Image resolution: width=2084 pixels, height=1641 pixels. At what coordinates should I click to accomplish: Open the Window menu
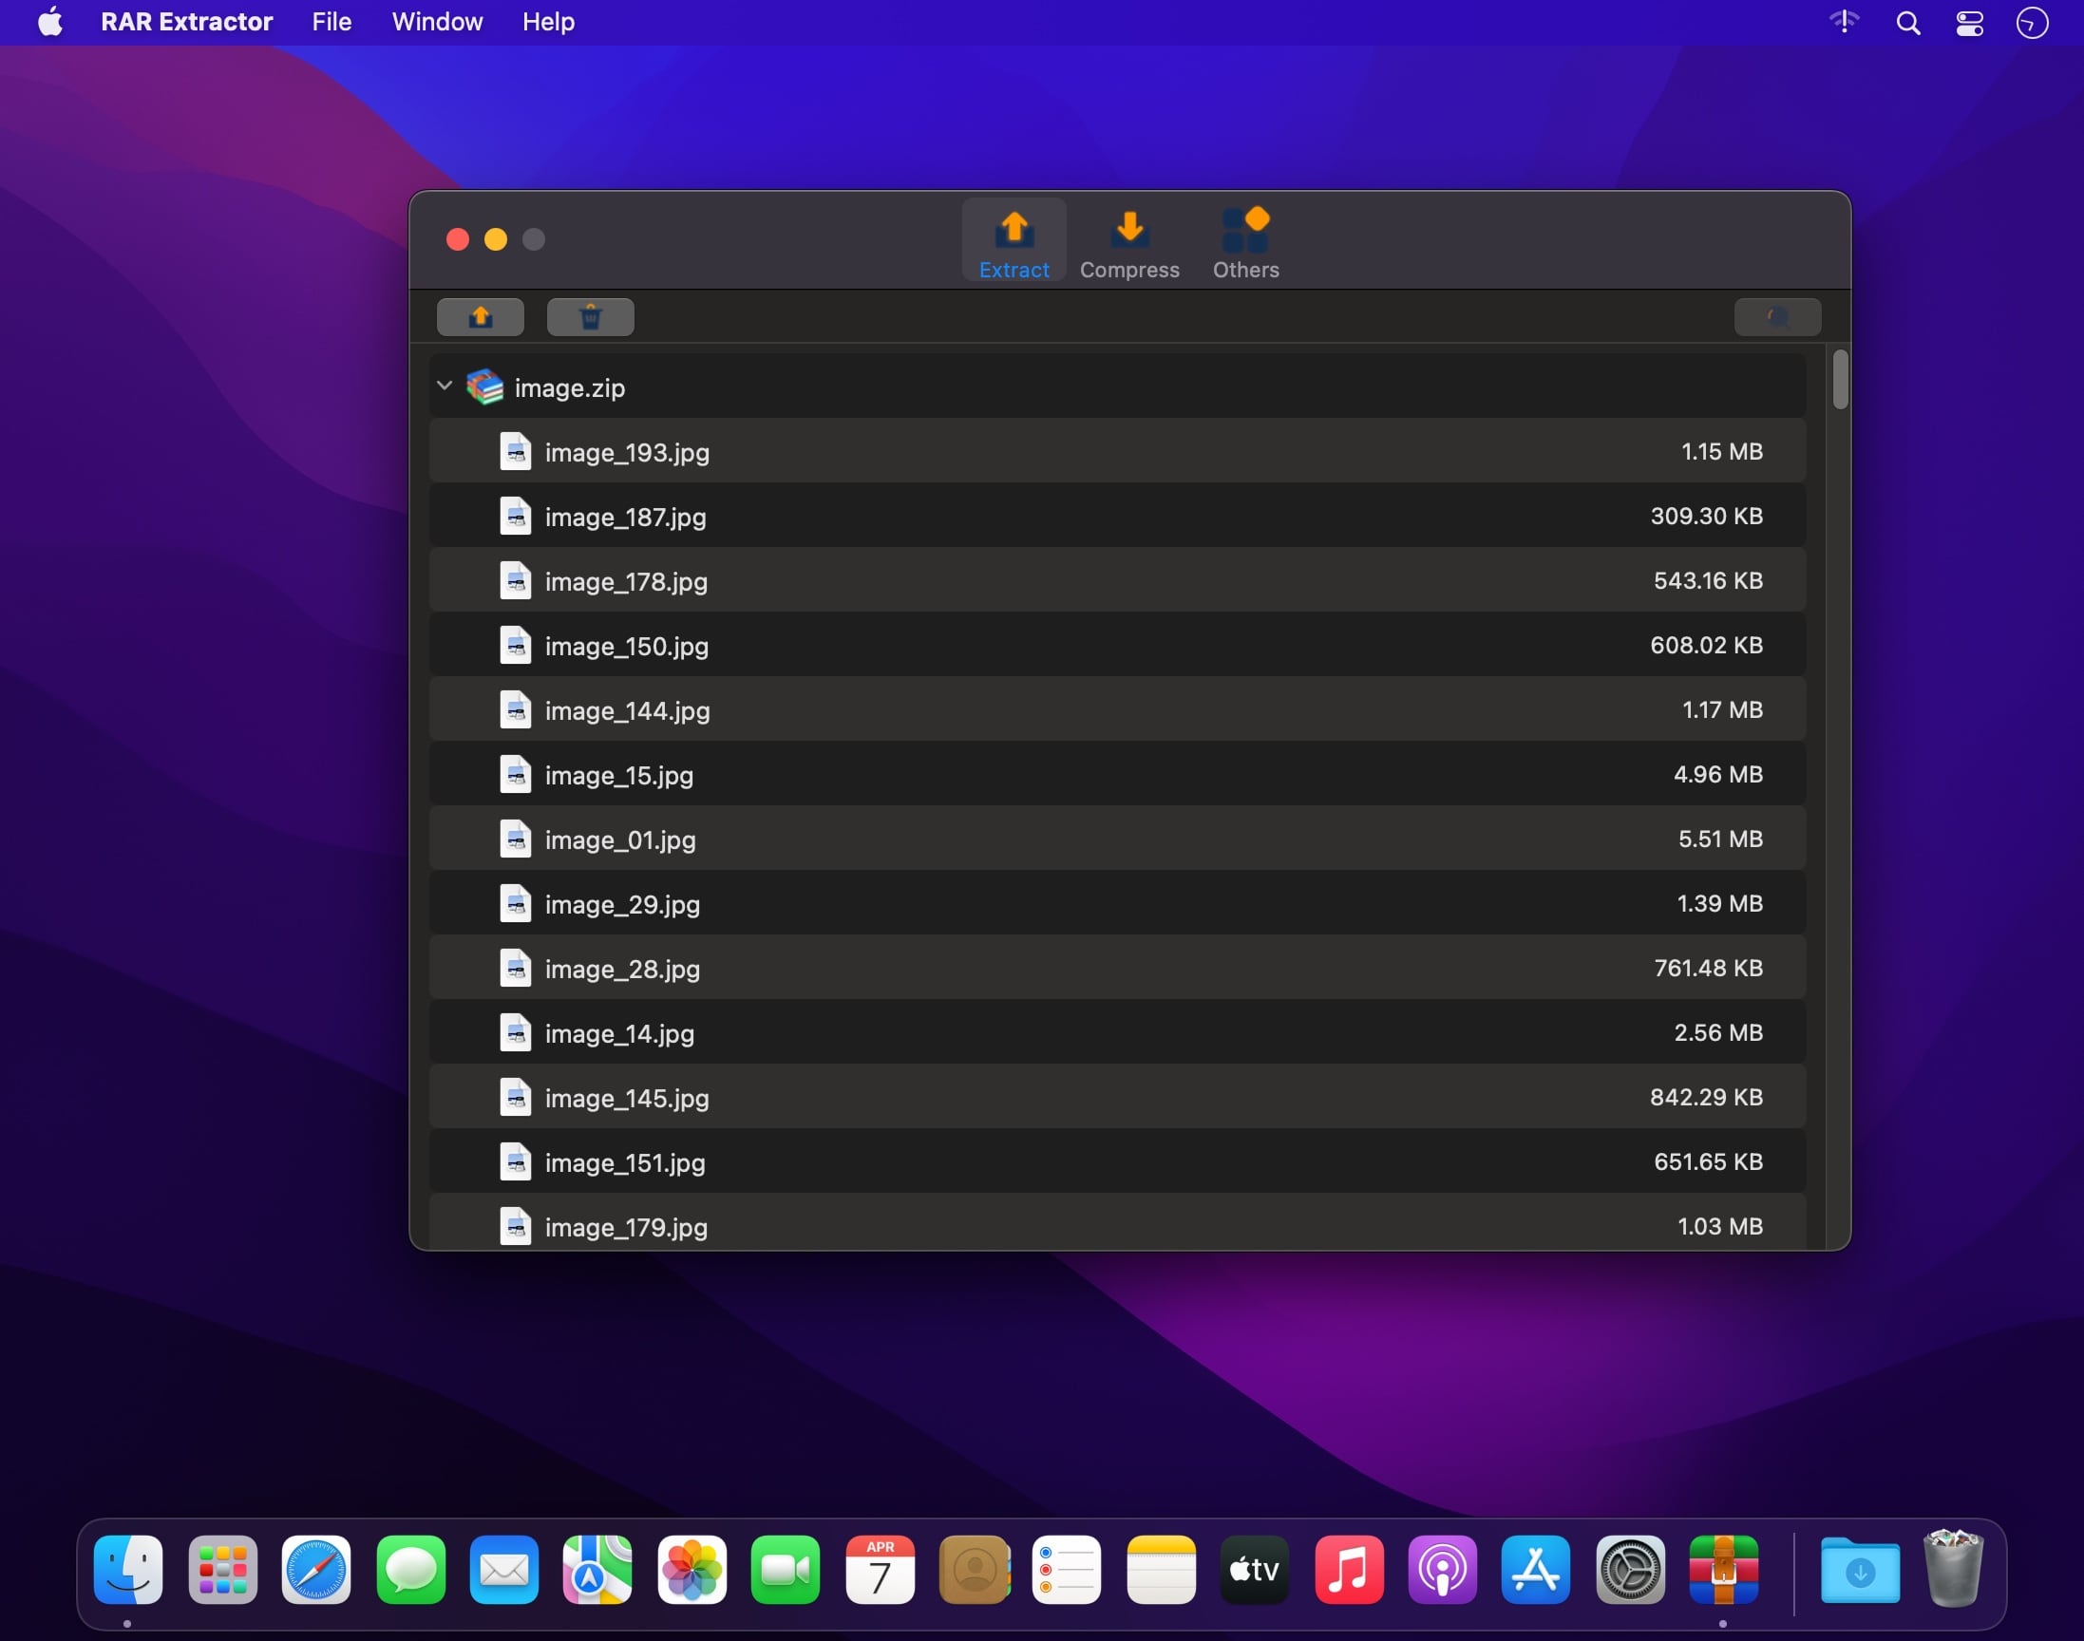(x=437, y=22)
